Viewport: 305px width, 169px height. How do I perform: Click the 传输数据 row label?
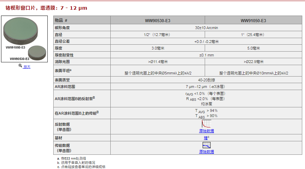tap(62, 145)
